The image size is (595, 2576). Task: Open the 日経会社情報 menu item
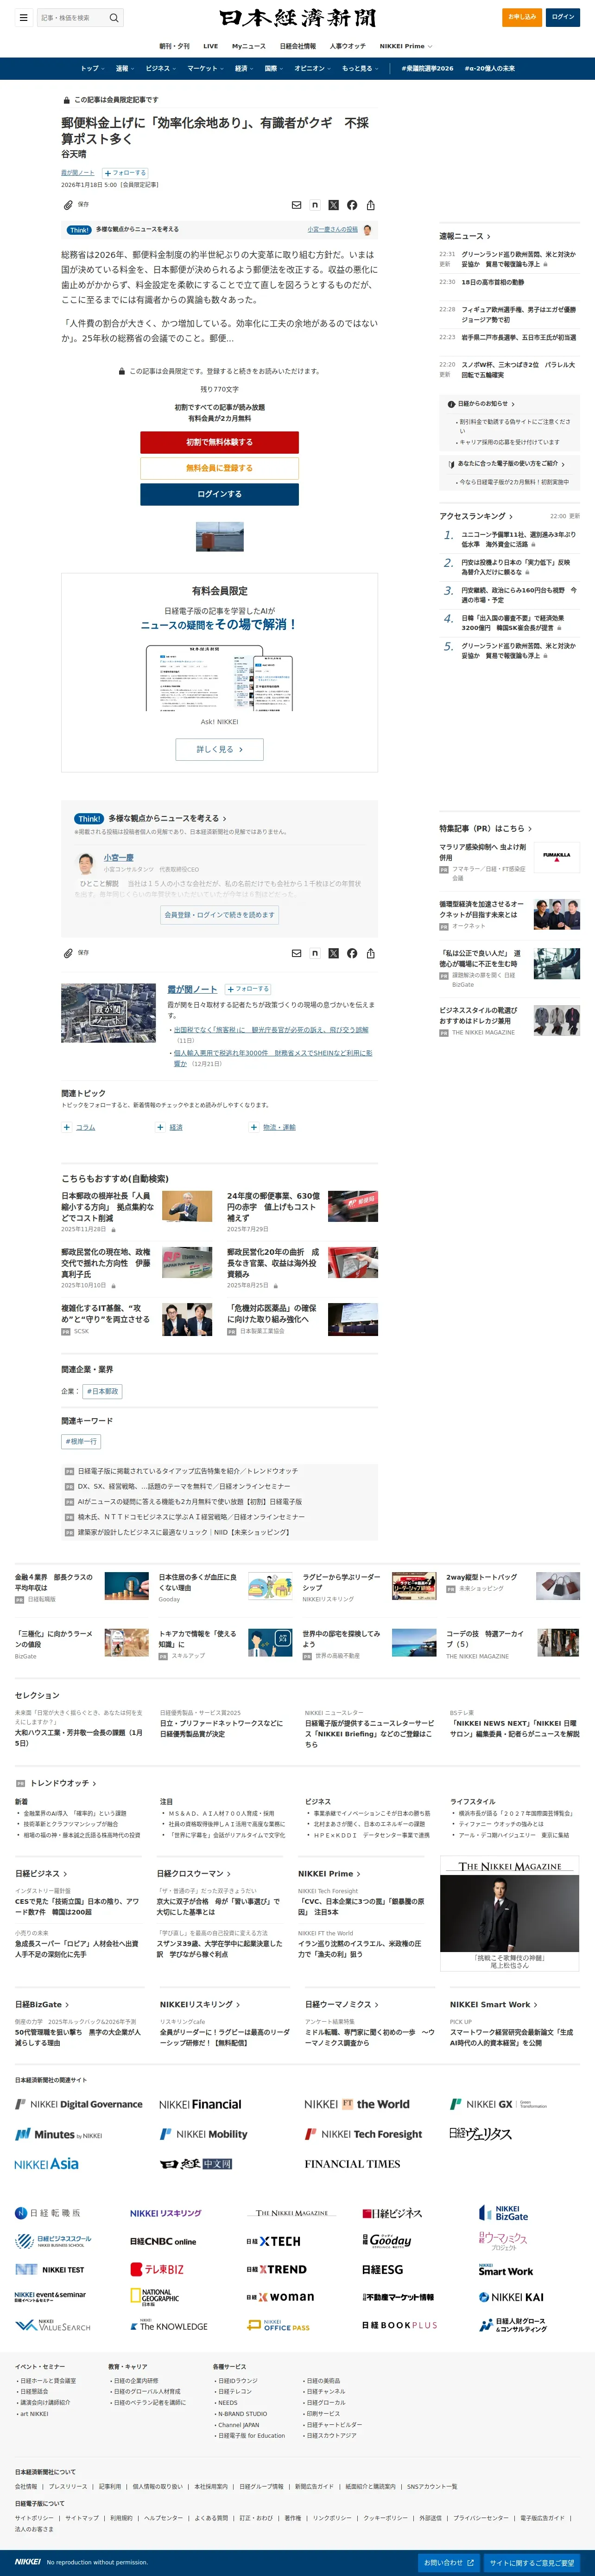(x=297, y=46)
